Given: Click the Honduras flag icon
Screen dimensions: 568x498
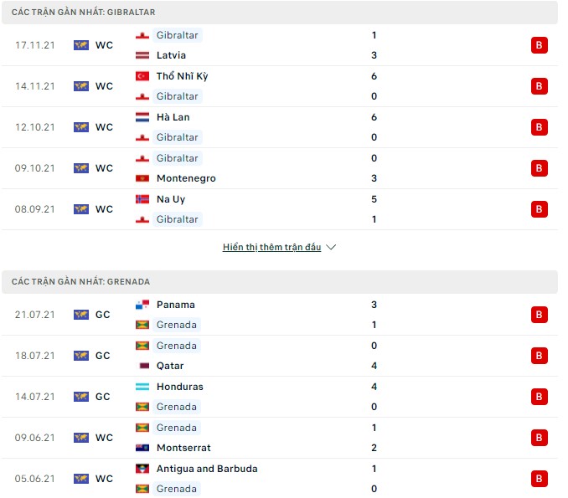Looking at the screenshot, I should tap(142, 387).
